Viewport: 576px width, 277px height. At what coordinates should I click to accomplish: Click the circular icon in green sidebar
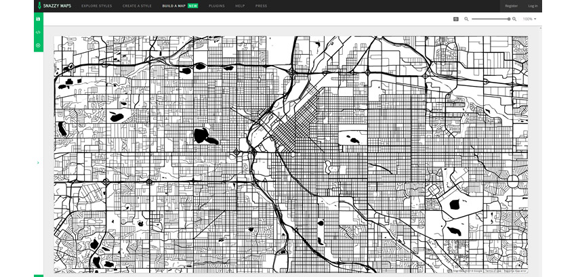(x=38, y=45)
